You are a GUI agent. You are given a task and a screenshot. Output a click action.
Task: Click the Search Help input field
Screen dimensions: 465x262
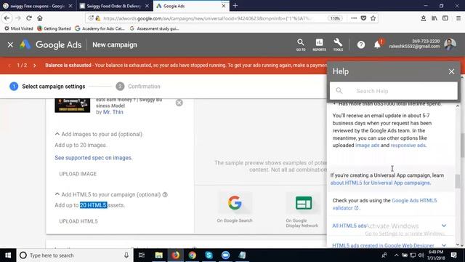pos(394,91)
